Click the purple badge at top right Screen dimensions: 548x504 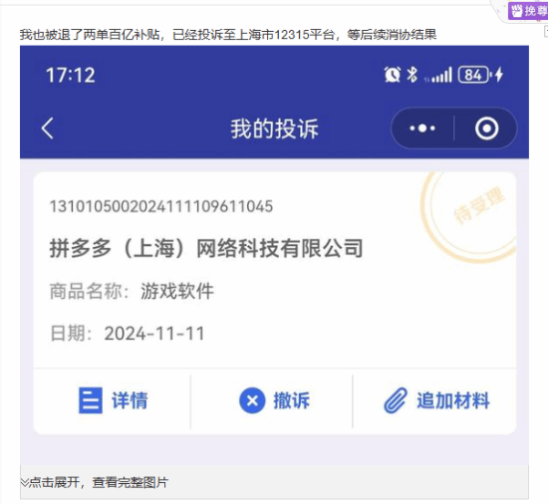point(528,11)
